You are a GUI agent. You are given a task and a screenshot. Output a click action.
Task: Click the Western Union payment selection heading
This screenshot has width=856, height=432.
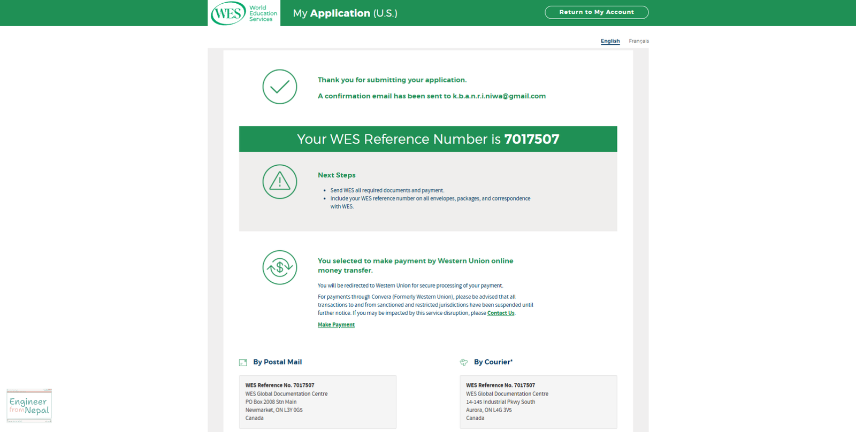pyautogui.click(x=416, y=265)
